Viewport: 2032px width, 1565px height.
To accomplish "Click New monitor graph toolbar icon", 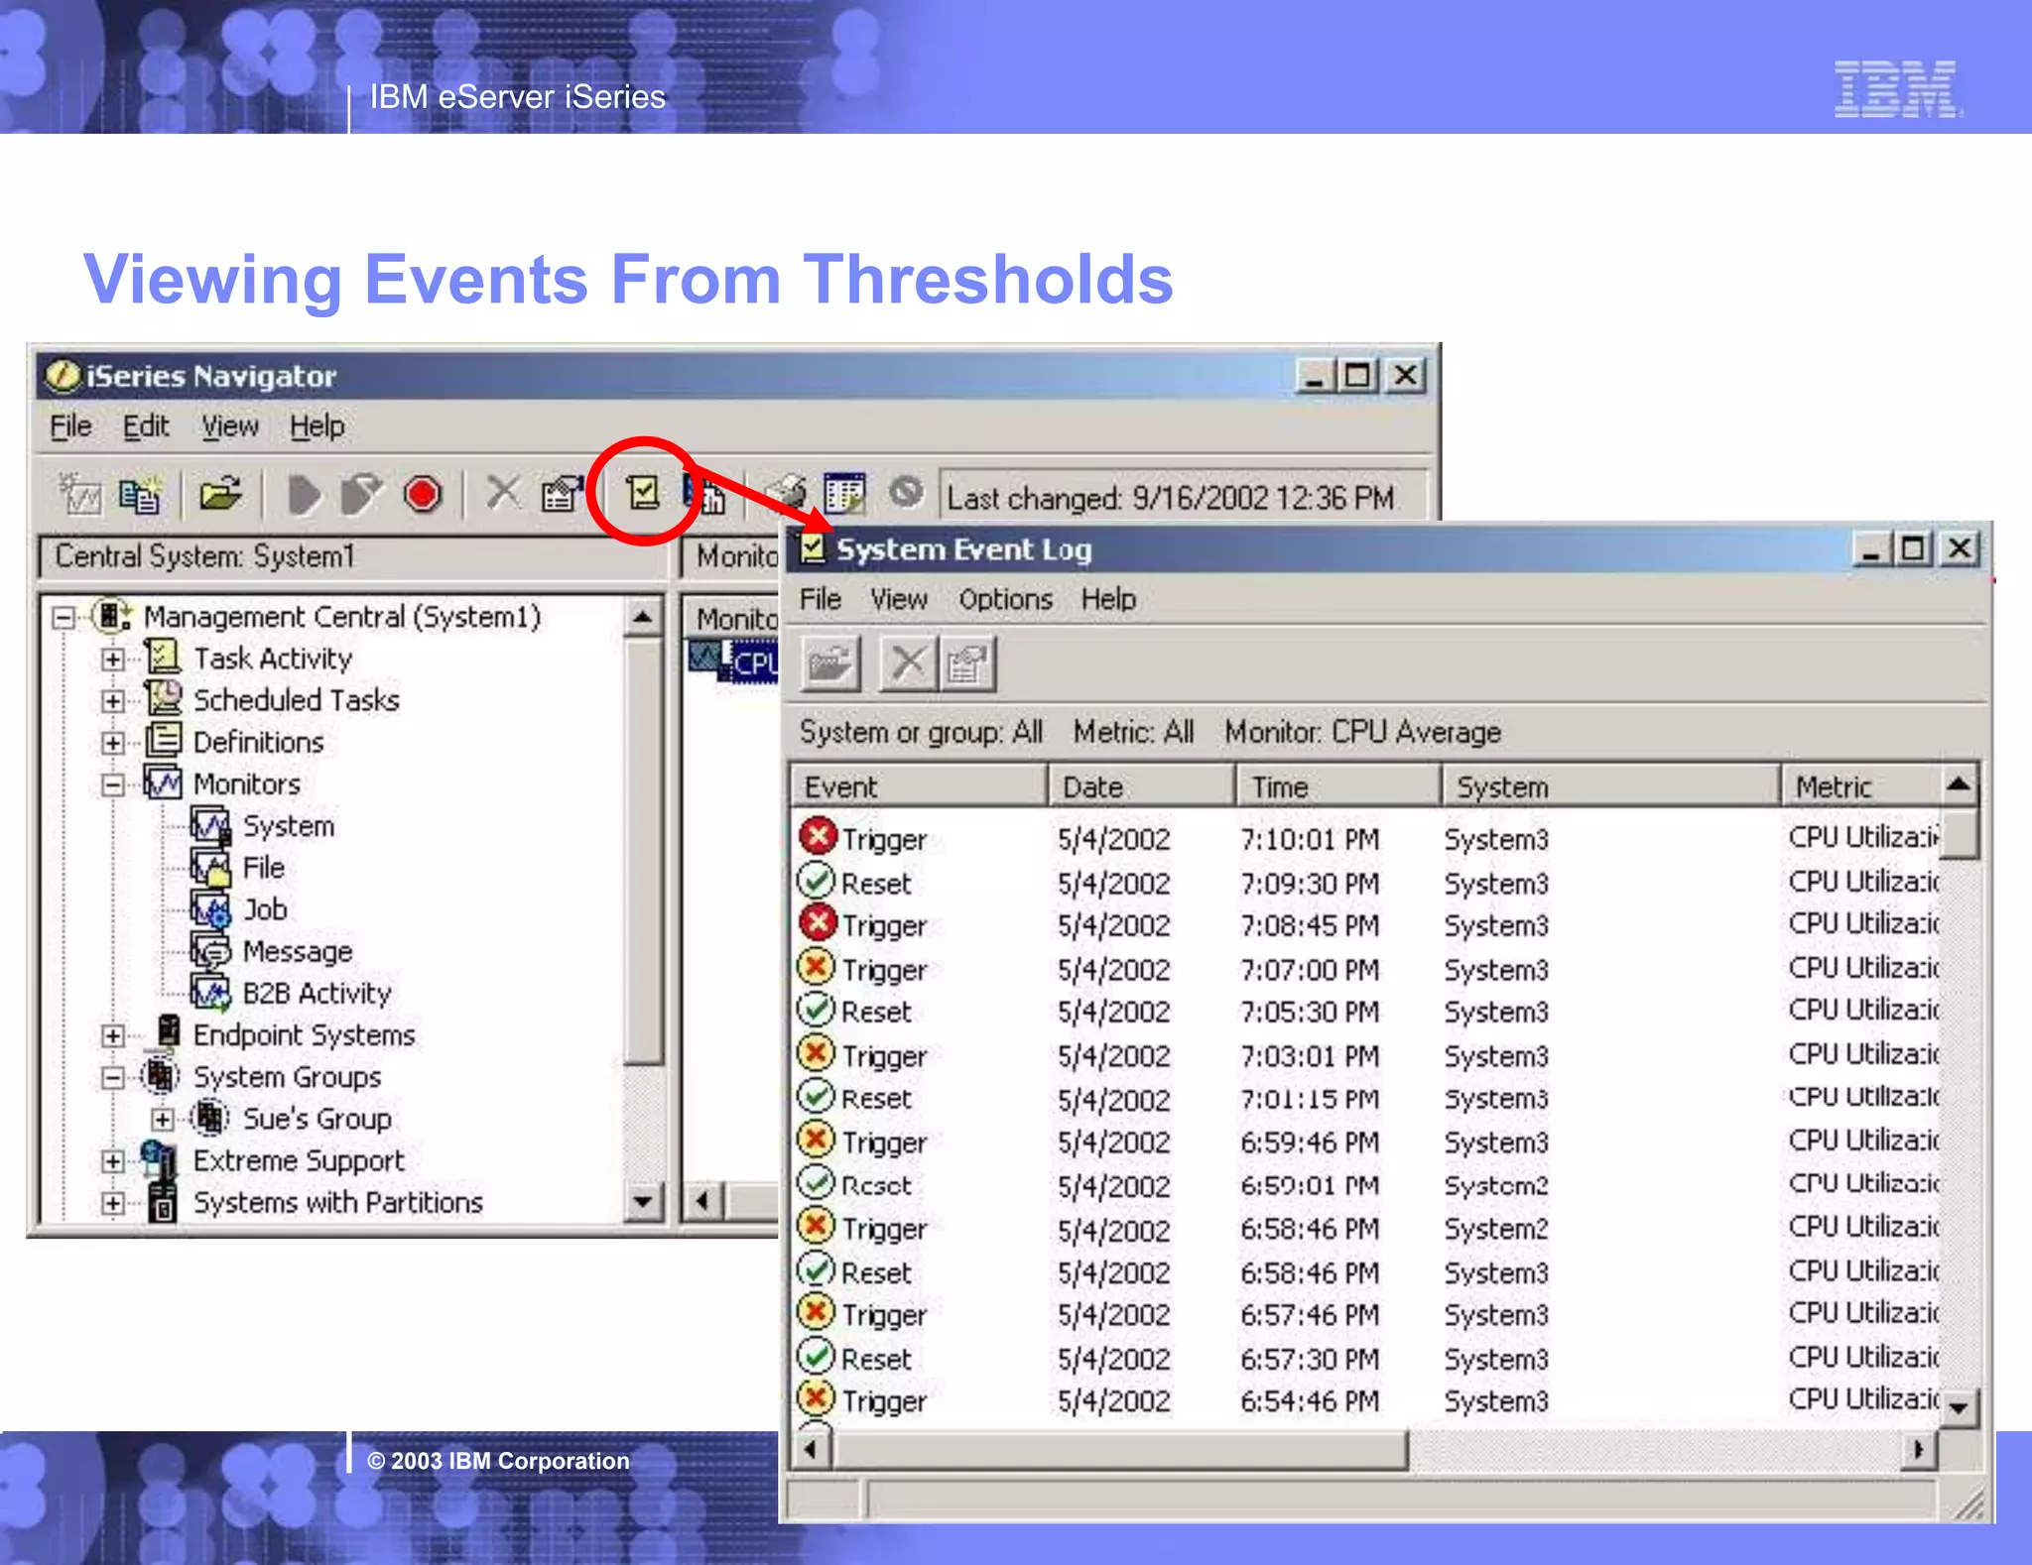I will point(80,493).
